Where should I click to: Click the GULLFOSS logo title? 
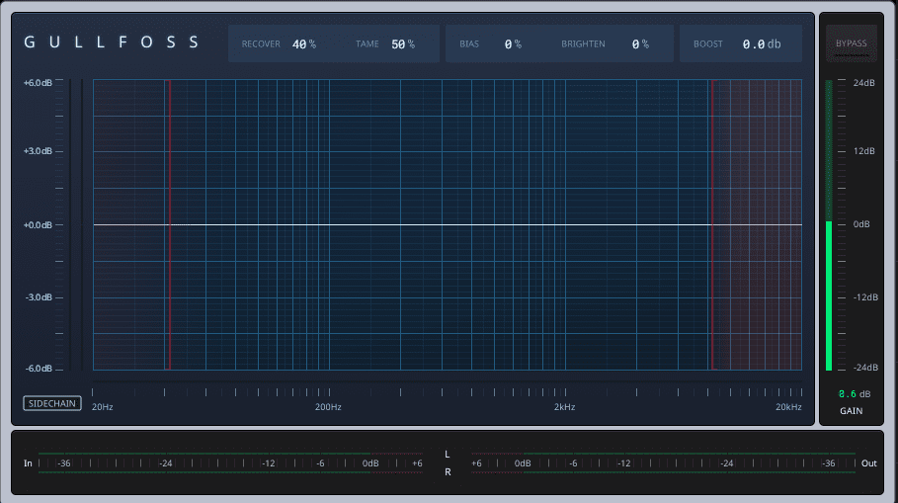[x=111, y=42]
